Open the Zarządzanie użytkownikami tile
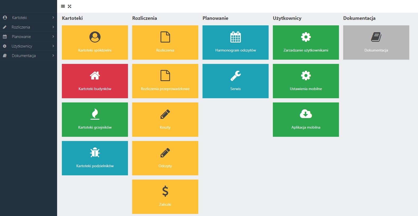 (x=306, y=43)
